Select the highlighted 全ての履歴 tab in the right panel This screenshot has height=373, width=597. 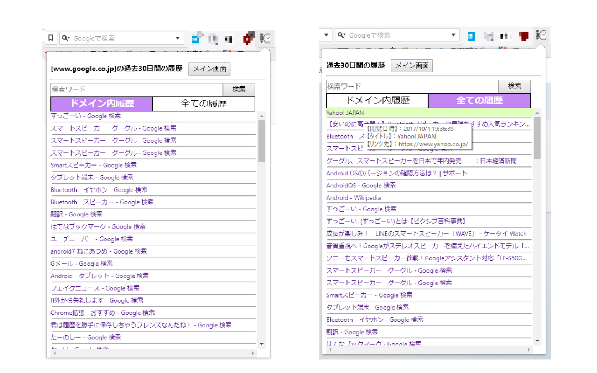(479, 100)
